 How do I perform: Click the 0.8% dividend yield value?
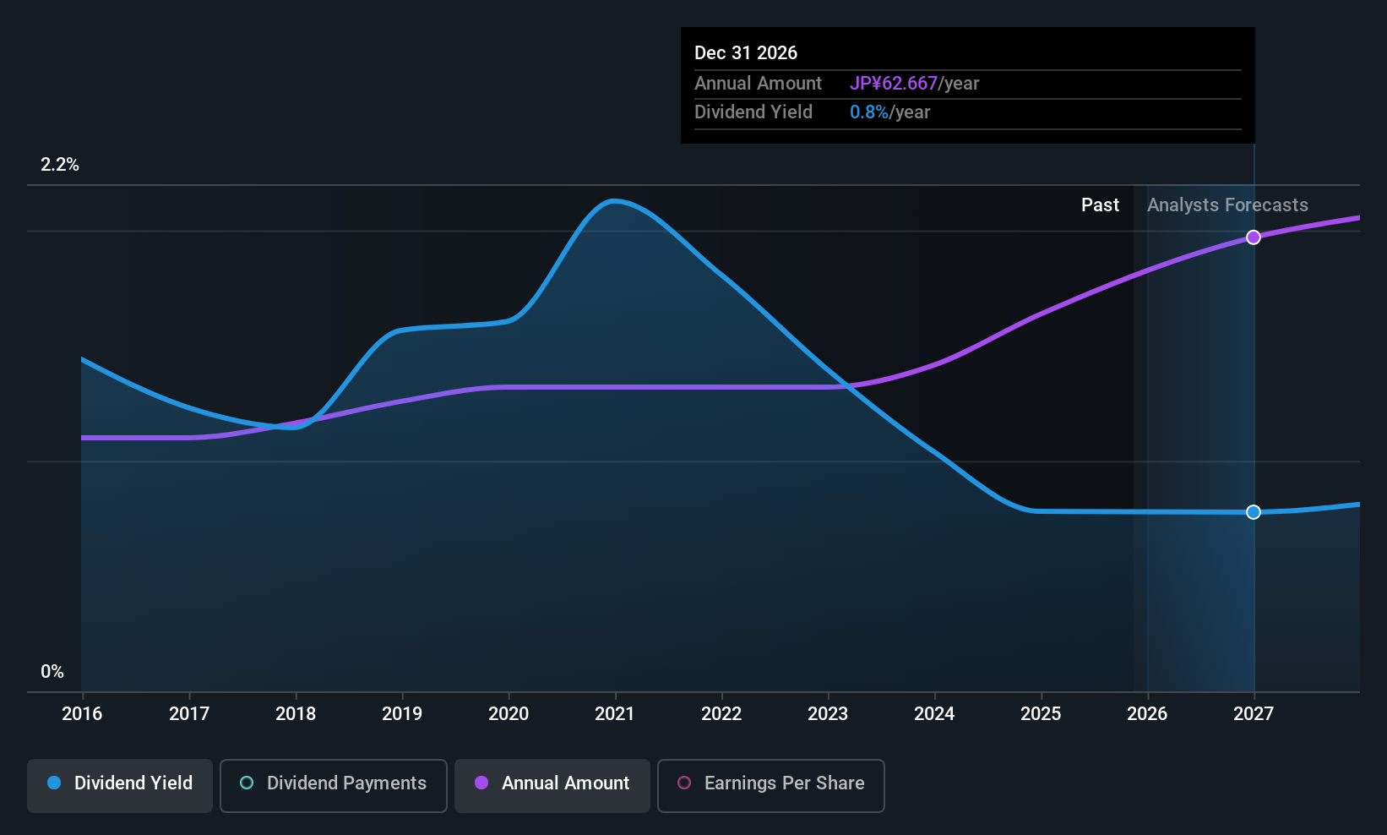pyautogui.click(x=868, y=112)
